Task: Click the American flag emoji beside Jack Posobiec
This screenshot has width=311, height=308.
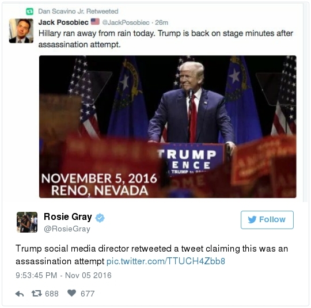Action: click(x=95, y=22)
